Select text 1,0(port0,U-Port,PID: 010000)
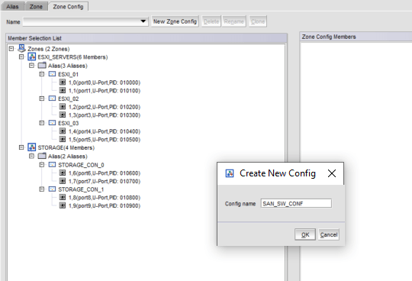 click(105, 82)
